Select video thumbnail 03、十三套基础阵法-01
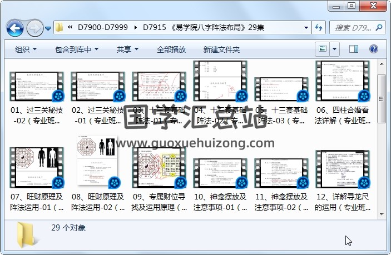 pos(159,87)
